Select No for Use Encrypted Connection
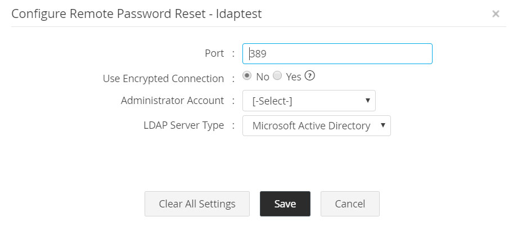Screen dimensions: 522x226 tap(247, 76)
